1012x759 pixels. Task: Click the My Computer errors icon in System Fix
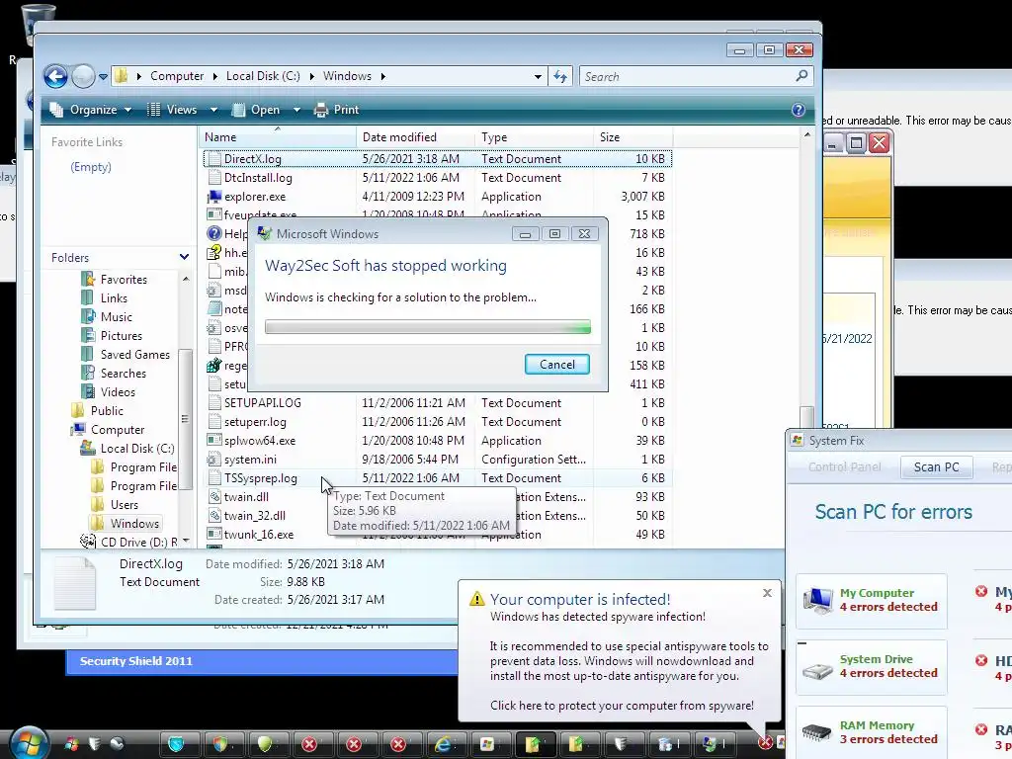(817, 600)
